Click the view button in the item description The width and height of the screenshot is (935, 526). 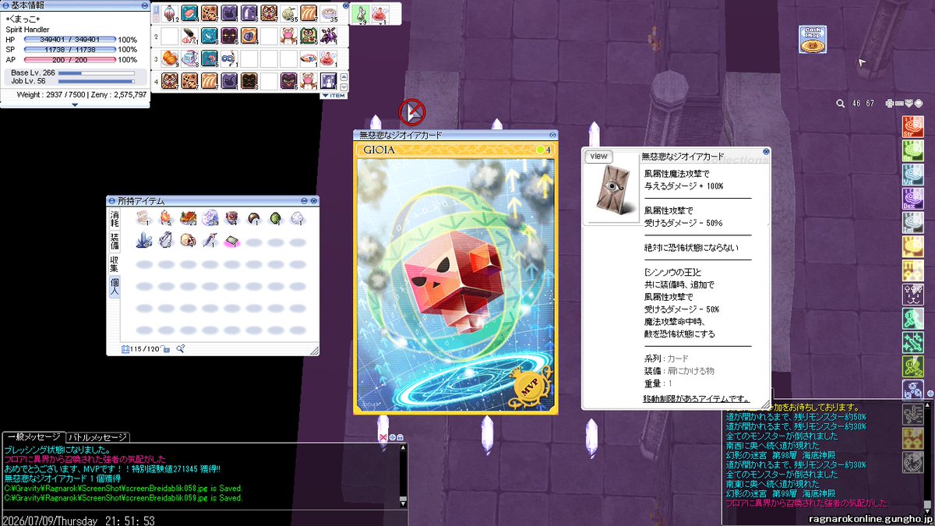coord(598,156)
